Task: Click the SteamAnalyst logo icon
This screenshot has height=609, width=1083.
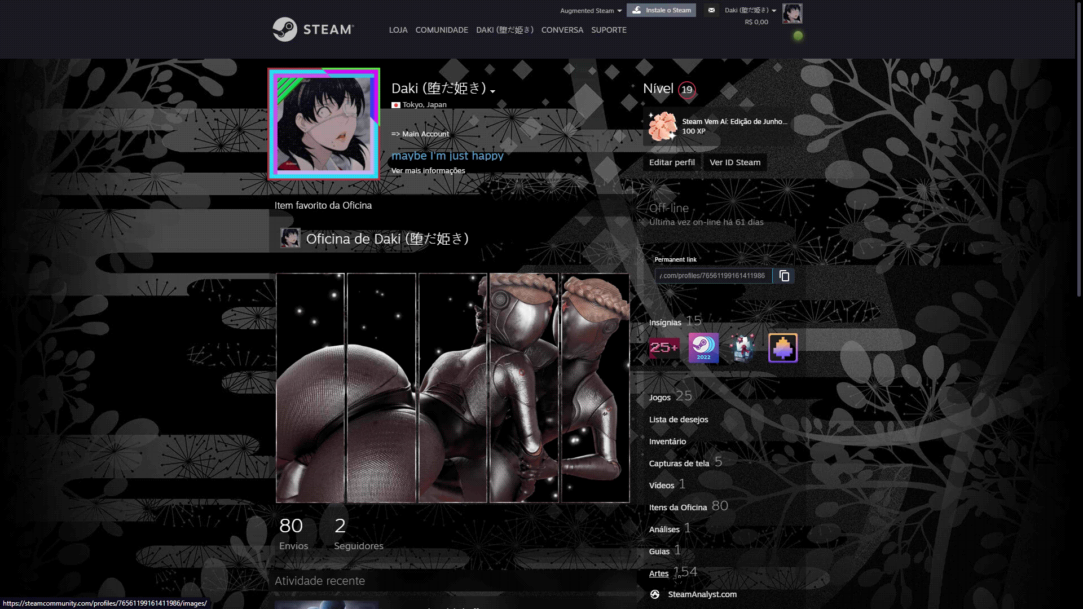Action: [x=655, y=594]
